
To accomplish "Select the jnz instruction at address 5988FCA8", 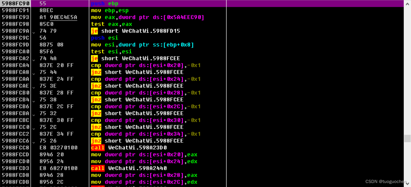I will point(137,72).
